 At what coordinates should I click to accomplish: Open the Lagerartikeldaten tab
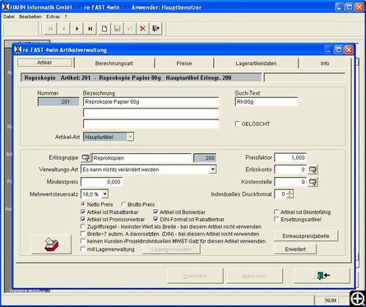(x=256, y=63)
